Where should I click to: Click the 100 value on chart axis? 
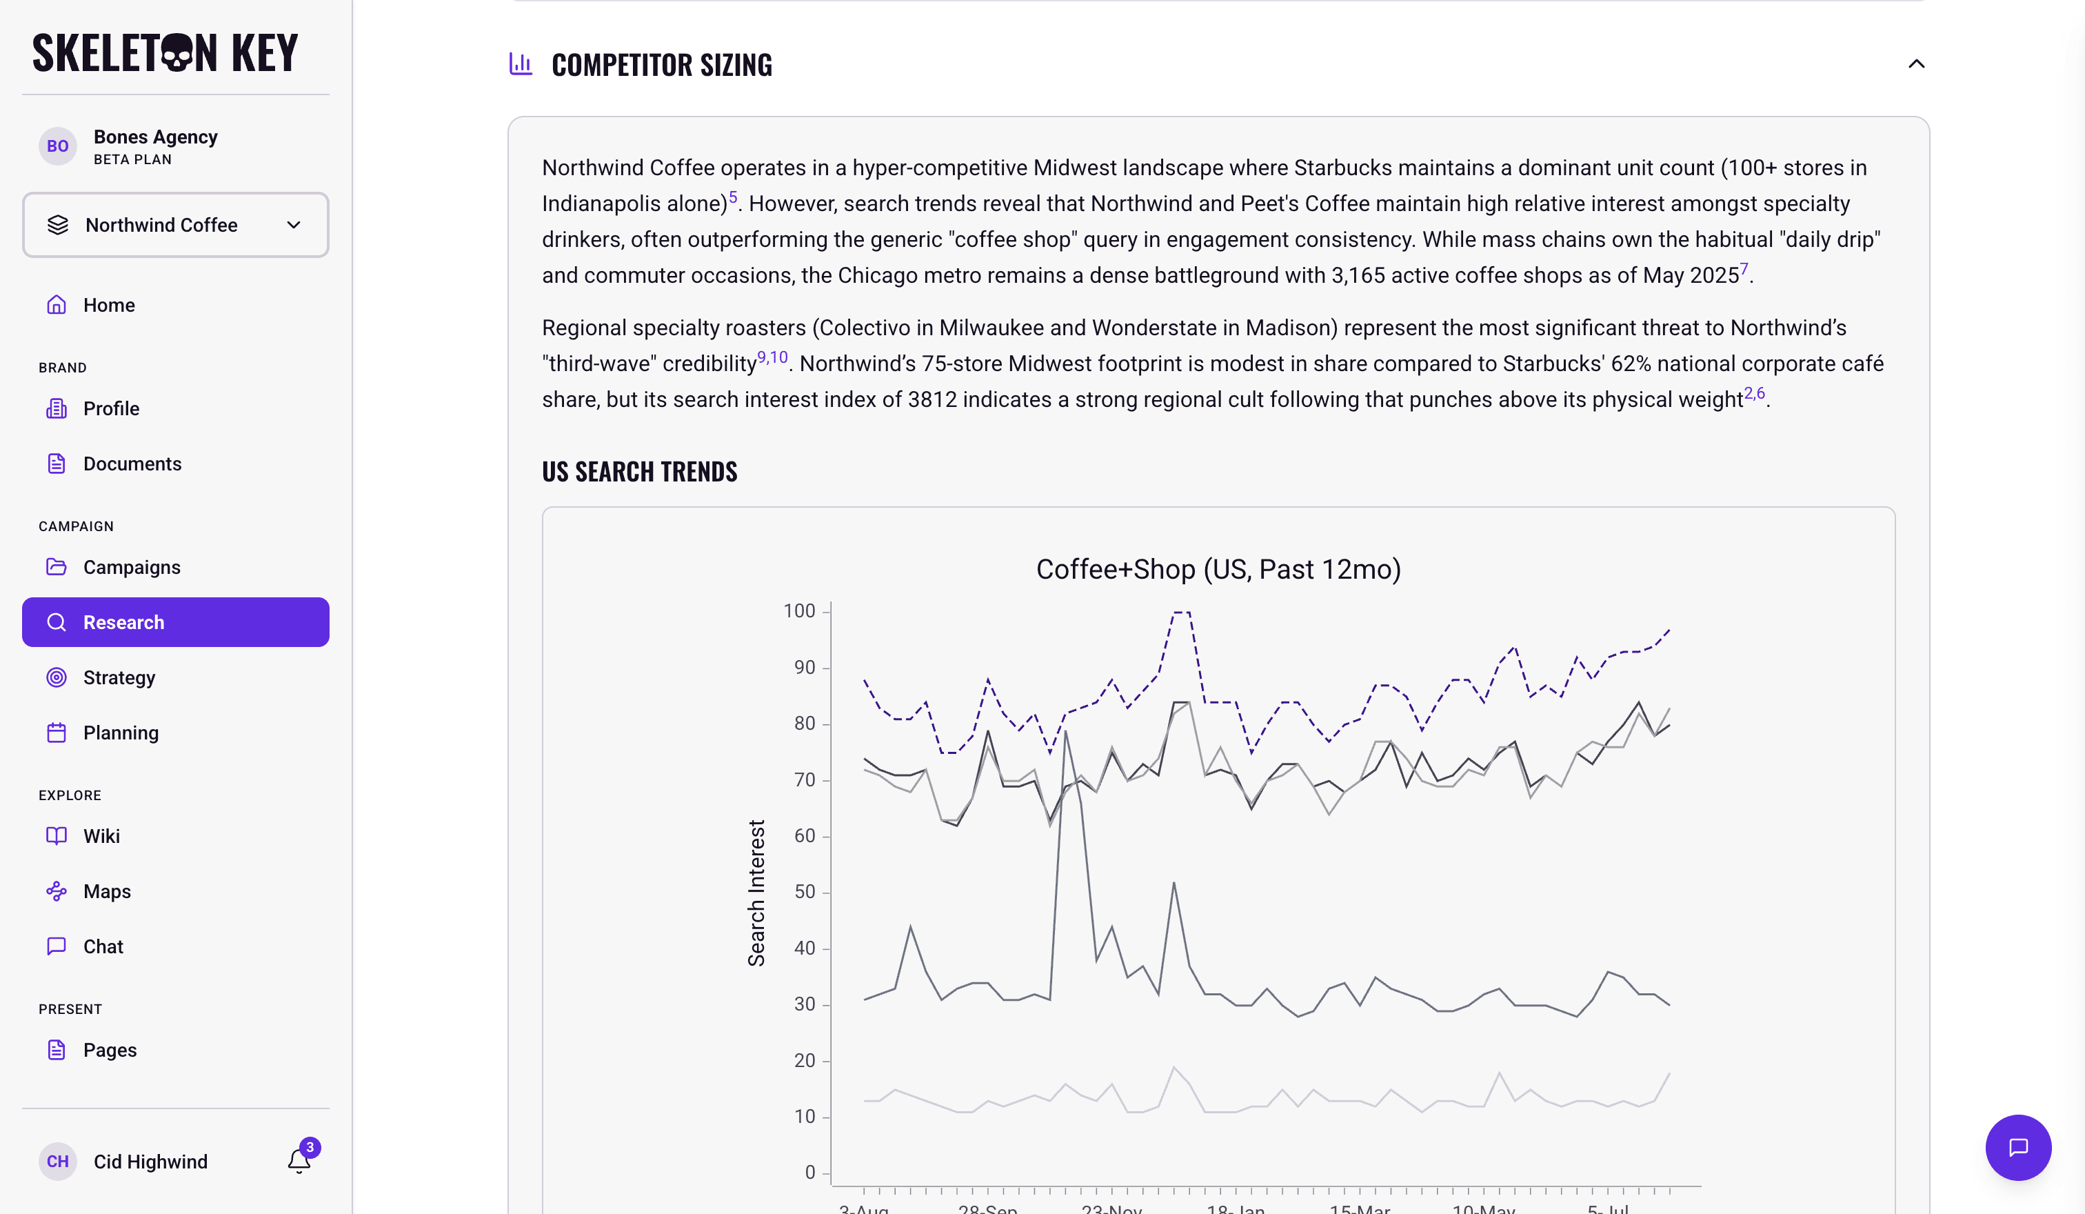click(x=799, y=610)
